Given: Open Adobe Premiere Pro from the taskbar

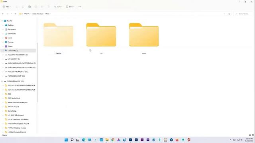Looking at the screenshot, I should [142, 140].
